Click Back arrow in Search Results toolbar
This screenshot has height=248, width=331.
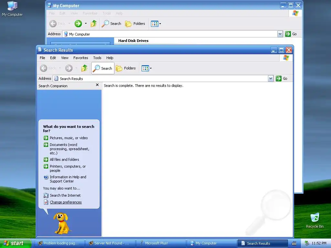(44, 68)
